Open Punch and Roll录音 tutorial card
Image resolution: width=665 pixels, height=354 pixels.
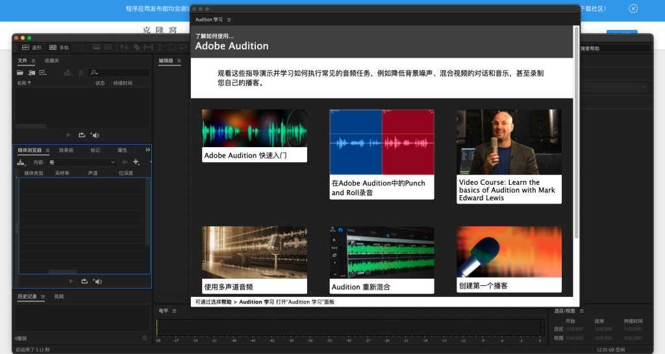382,154
